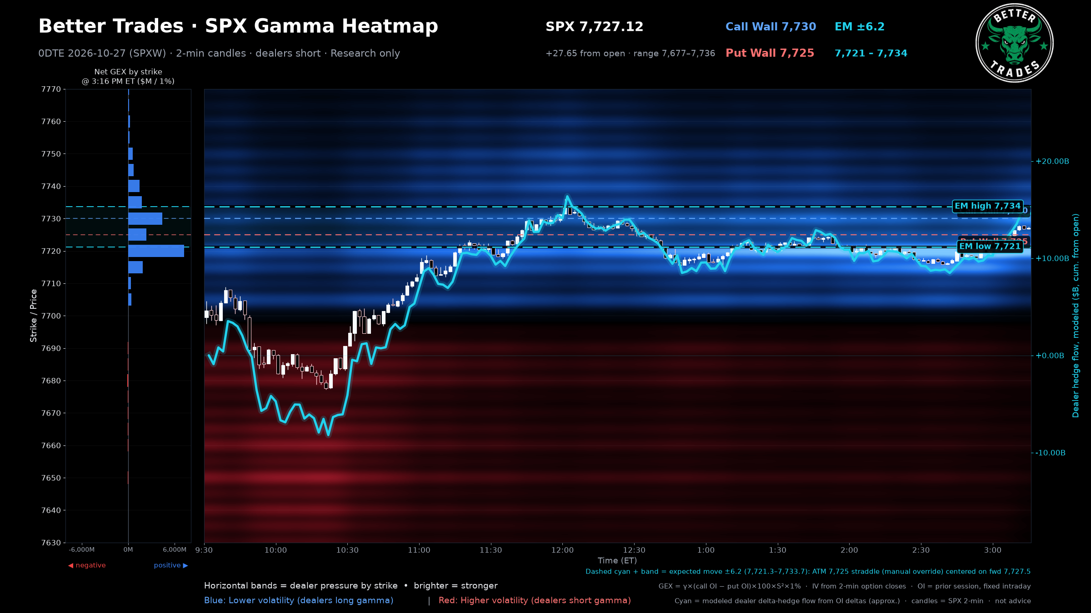Click 'Red: Higher volatility' legend text
Viewport: 1091px width, 613px height.
click(535, 601)
